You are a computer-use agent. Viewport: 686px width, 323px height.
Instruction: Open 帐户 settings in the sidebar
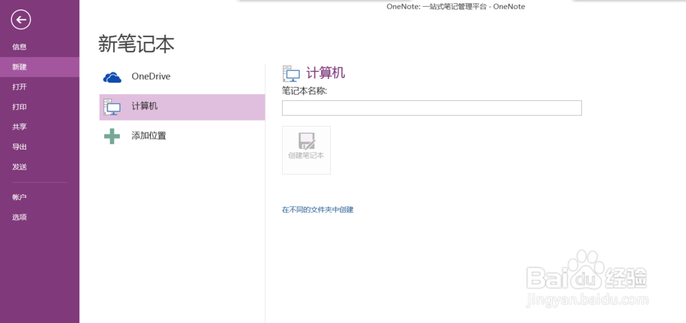[x=20, y=197]
